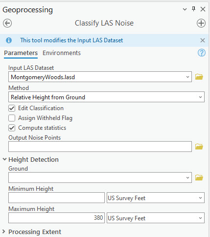Select the Parameters tab
The image size is (210, 237).
21,53
